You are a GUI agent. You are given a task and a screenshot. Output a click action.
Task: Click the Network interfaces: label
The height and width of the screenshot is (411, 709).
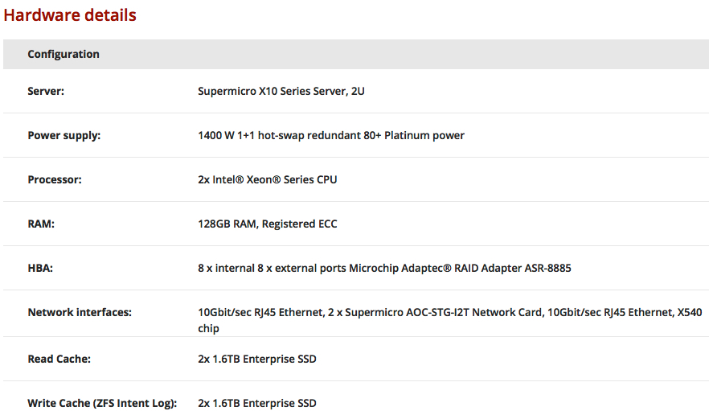80,312
